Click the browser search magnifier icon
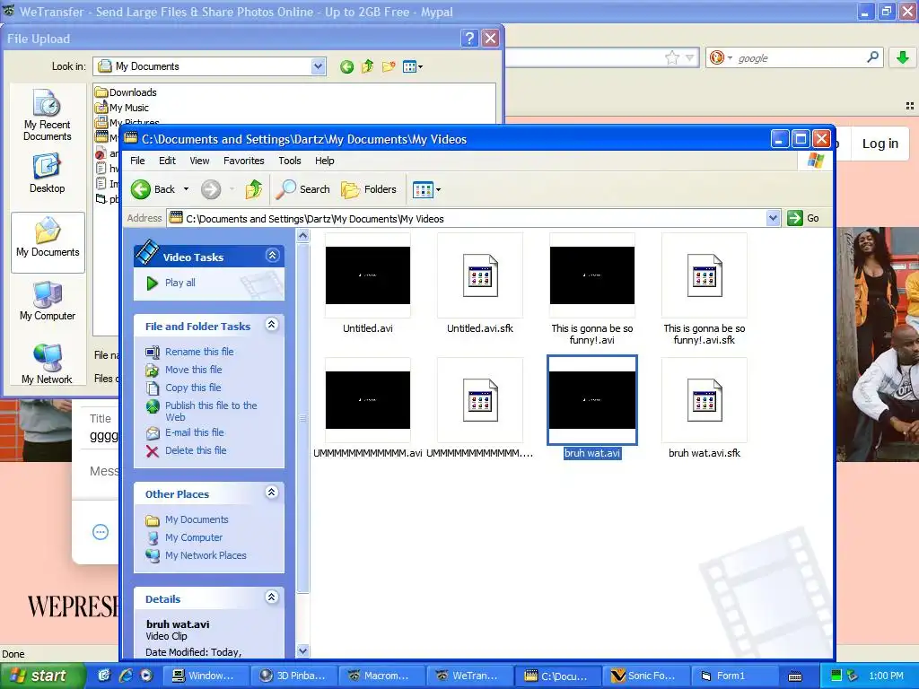This screenshot has width=919, height=689. coord(872,57)
